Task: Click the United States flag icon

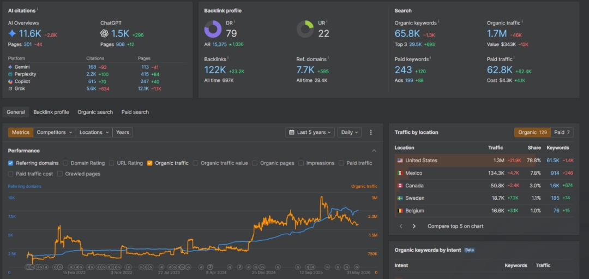Action: point(400,161)
